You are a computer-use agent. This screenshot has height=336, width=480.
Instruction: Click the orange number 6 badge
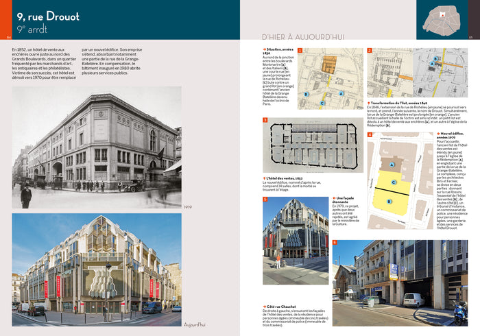[x=335, y=242]
